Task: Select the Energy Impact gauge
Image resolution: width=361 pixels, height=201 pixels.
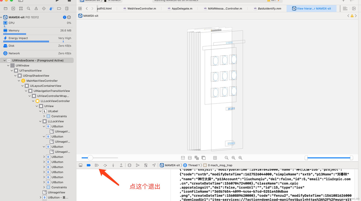Action: coord(37,39)
